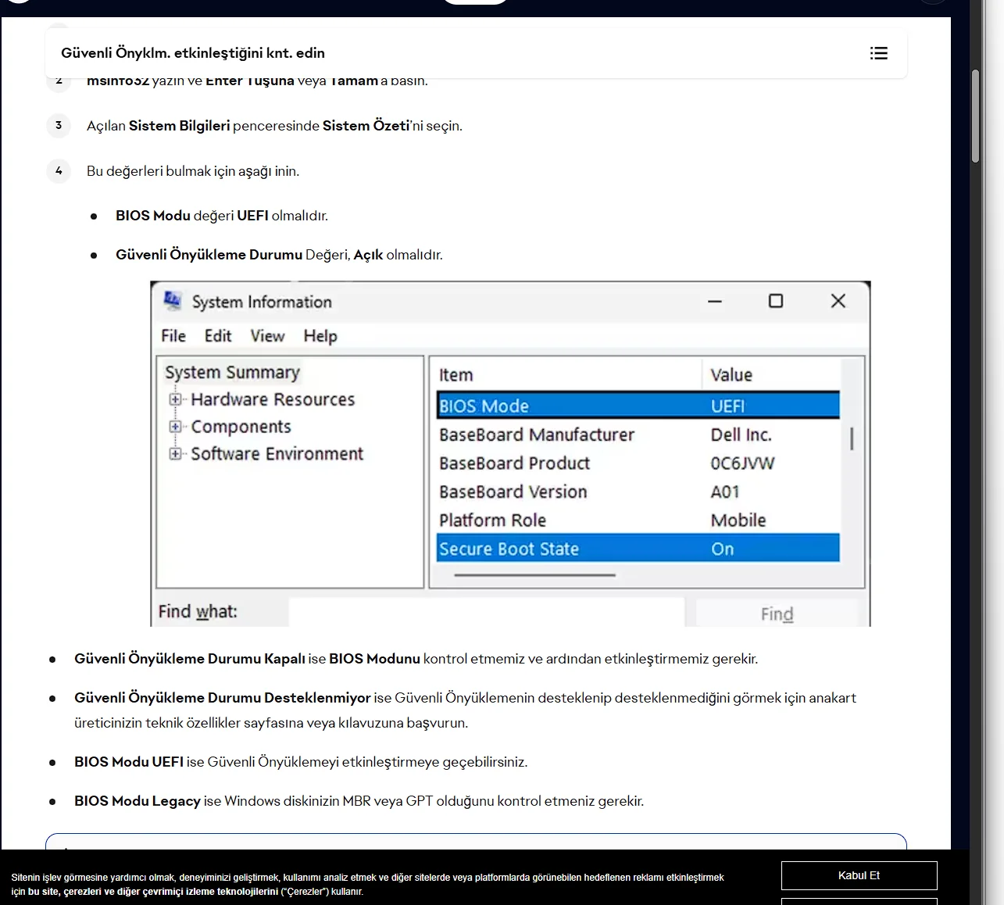Select the Platform Role row label
Screen dimensions: 1004x905
492,520
